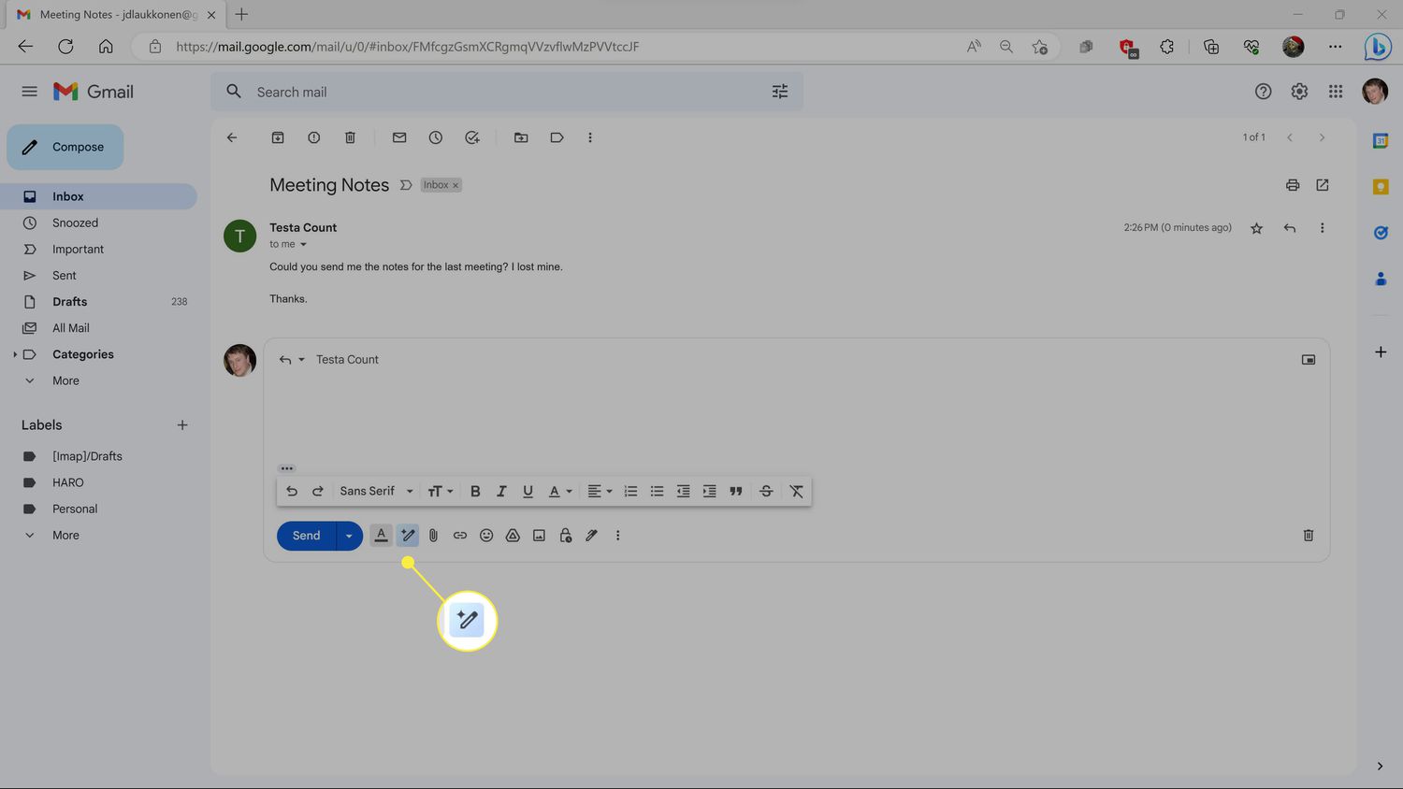Insert files using the Google Drive icon
Image resolution: width=1403 pixels, height=789 pixels.
pos(513,536)
